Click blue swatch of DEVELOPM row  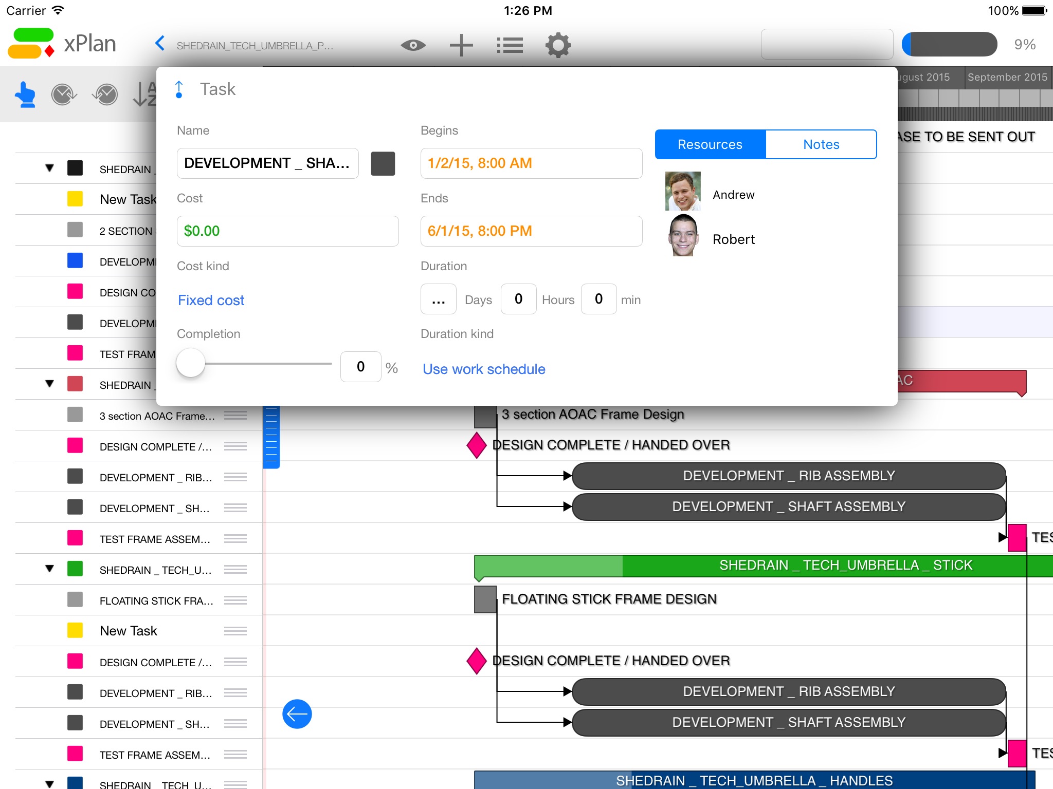75,260
